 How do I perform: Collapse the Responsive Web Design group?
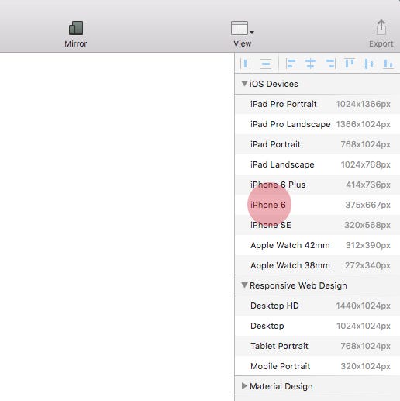244,285
